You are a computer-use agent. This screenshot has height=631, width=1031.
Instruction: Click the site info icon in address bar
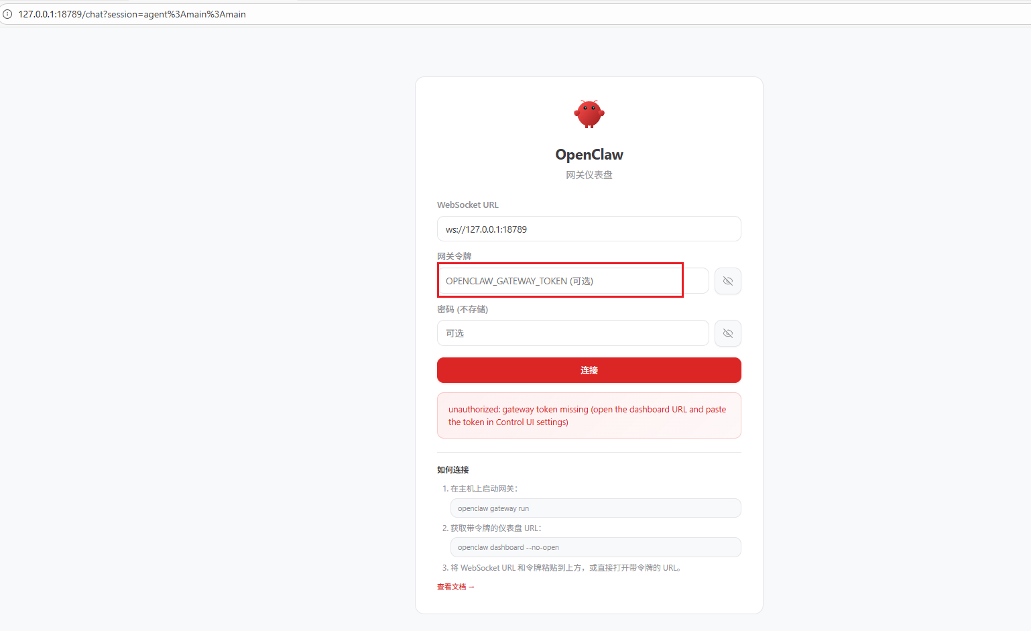coord(7,14)
